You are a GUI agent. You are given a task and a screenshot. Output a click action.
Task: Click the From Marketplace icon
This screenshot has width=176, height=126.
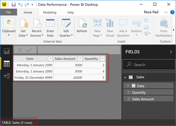point(164,23)
